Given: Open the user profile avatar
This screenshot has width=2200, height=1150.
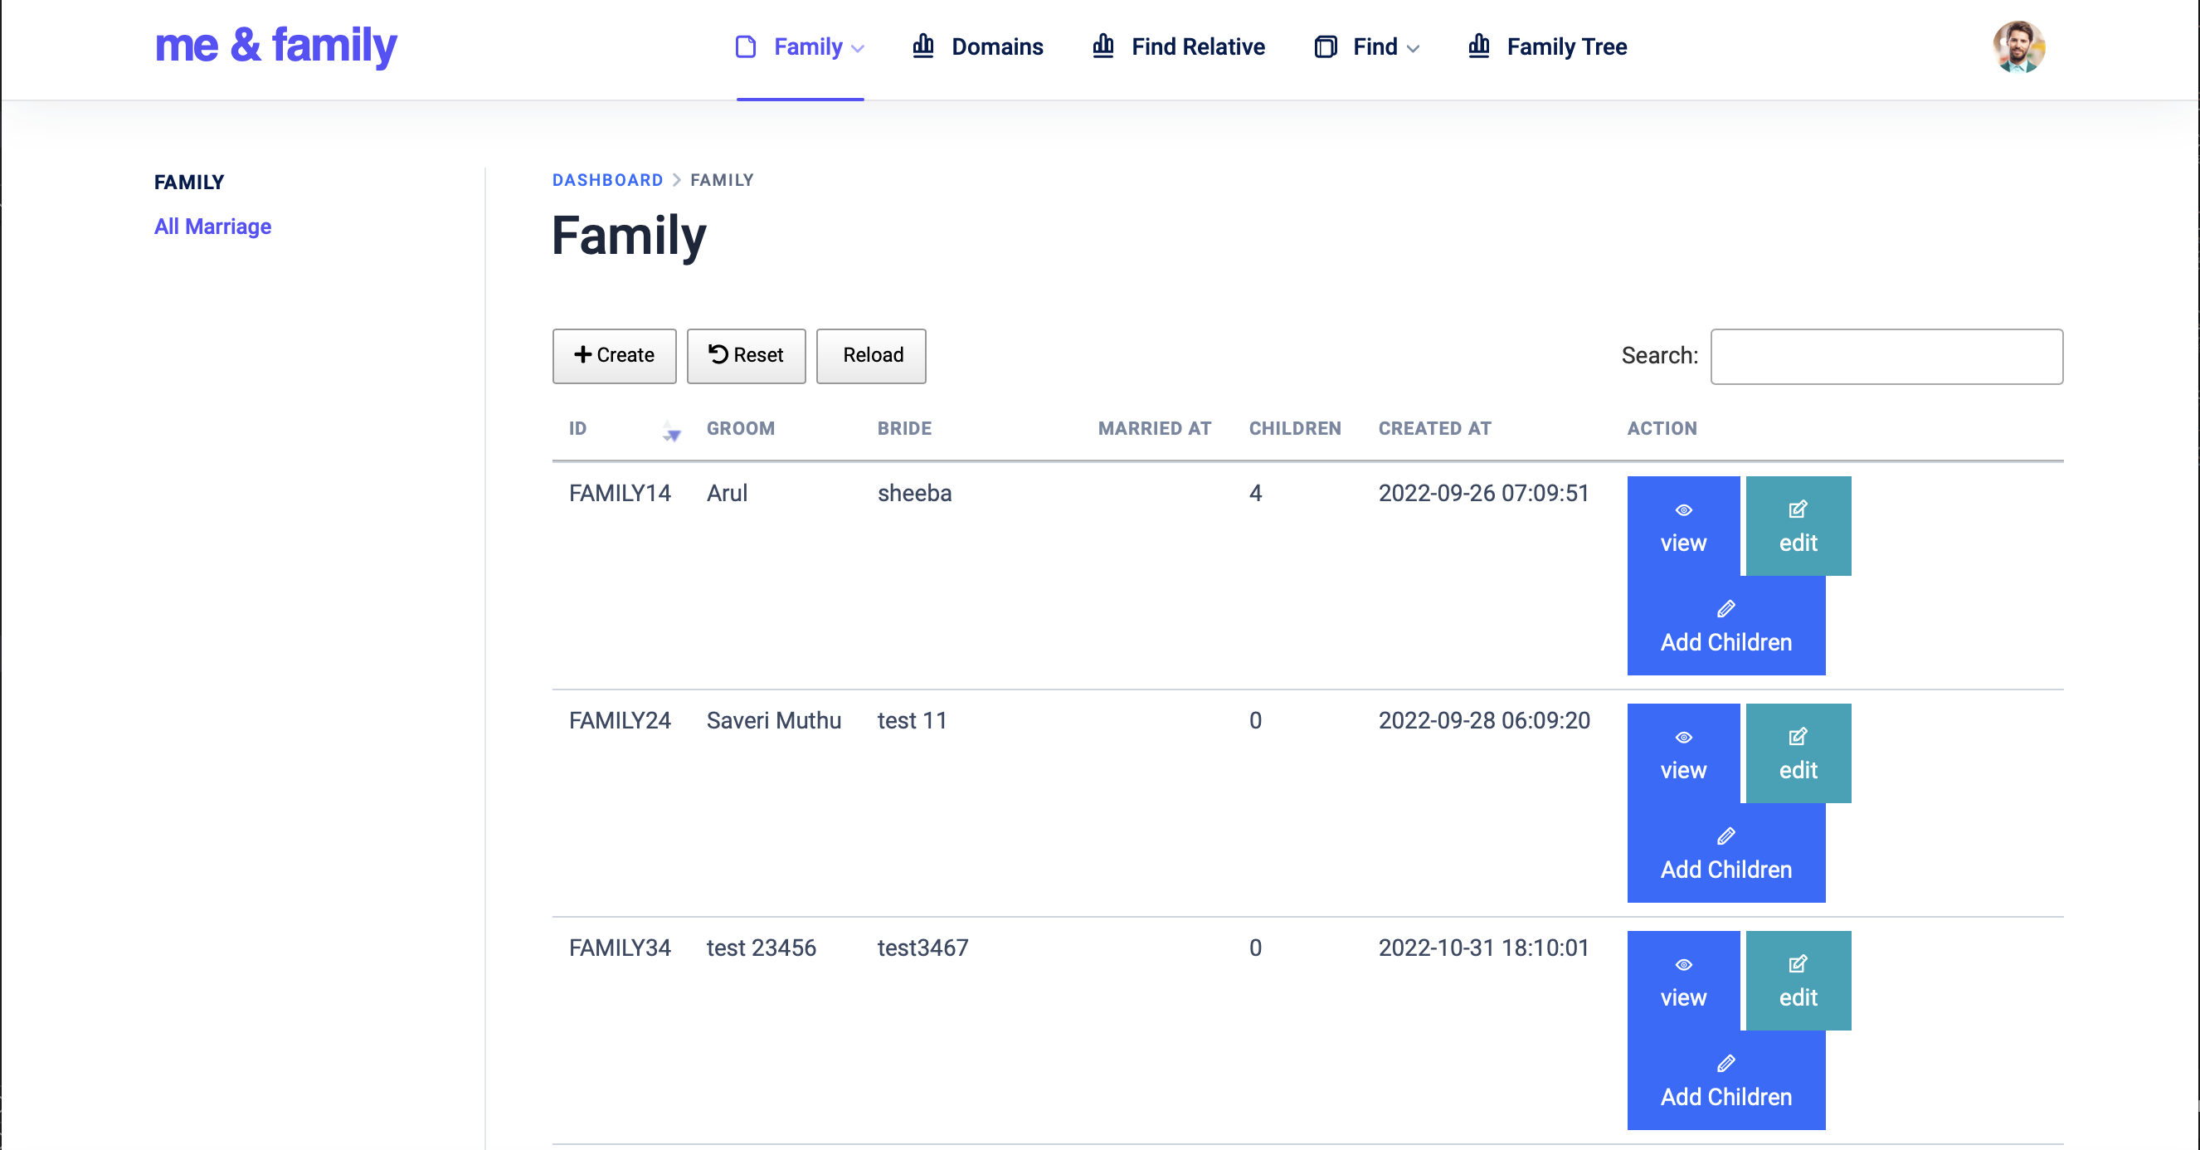Looking at the screenshot, I should coord(2018,46).
